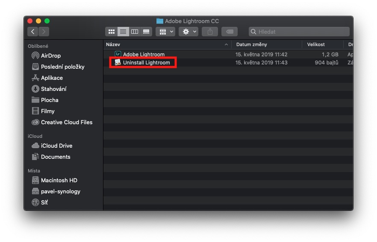This screenshot has width=377, height=242.
Task: Click the Edit Tags toolbar button
Action: [230, 32]
